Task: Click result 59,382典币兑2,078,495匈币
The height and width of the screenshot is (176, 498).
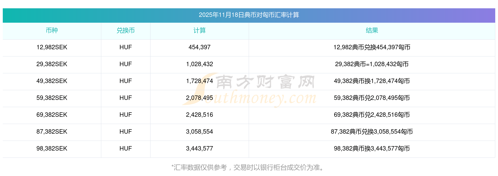Action: coord(372,98)
